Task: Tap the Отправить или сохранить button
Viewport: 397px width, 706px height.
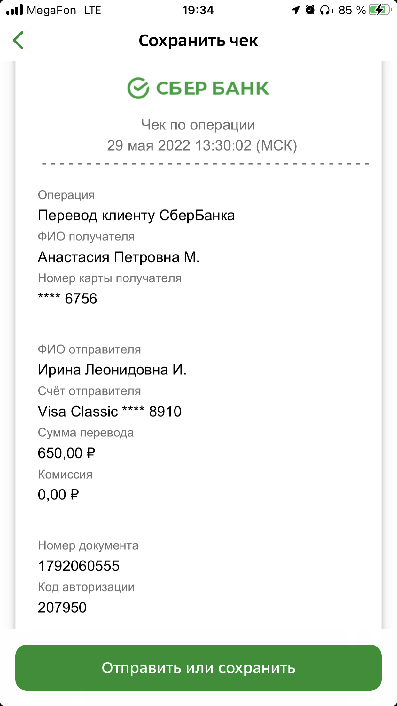Action: (198, 668)
